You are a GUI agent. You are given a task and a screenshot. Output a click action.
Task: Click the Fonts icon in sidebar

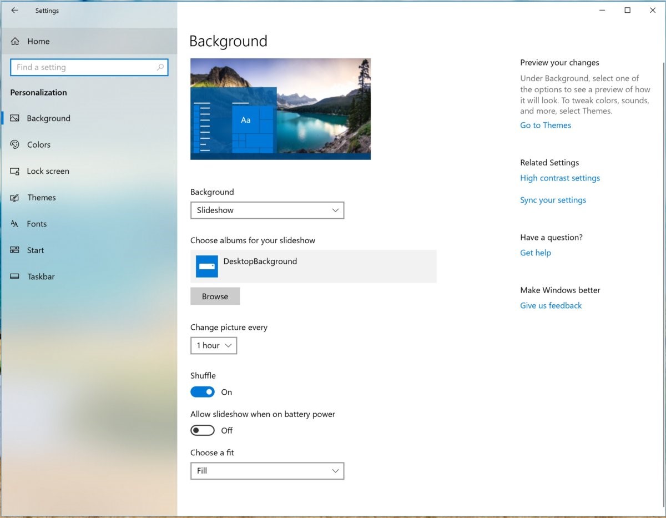pyautogui.click(x=15, y=224)
